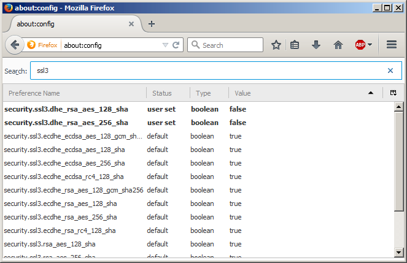The height and width of the screenshot is (263, 407).
Task: Expand the Adblock Plus dropdown arrow
Action: click(370, 45)
